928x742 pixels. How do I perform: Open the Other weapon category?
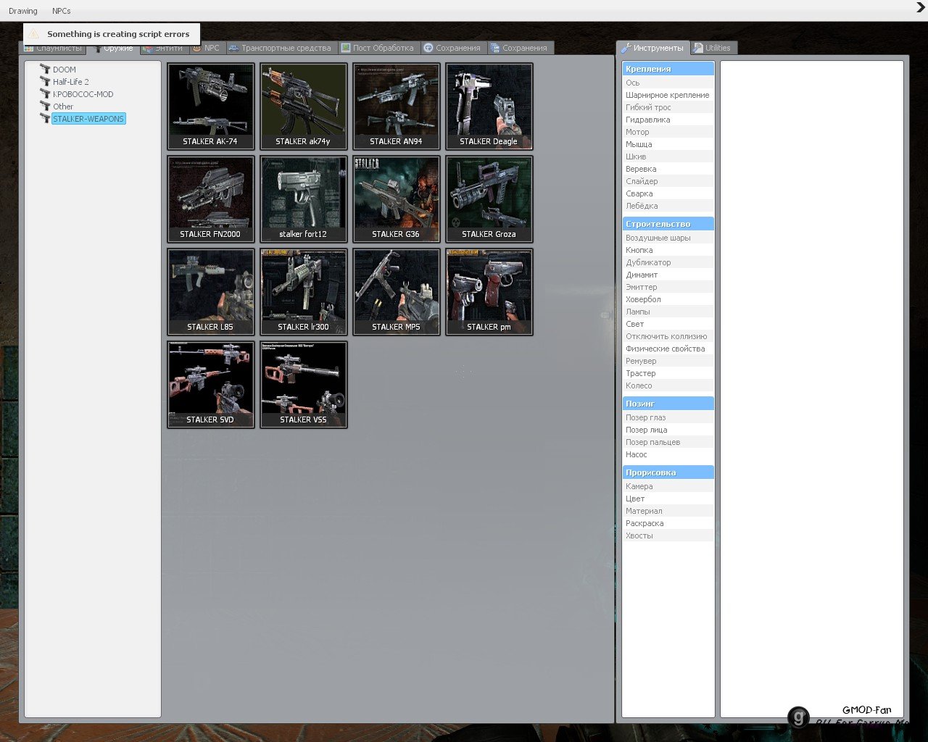(x=62, y=107)
